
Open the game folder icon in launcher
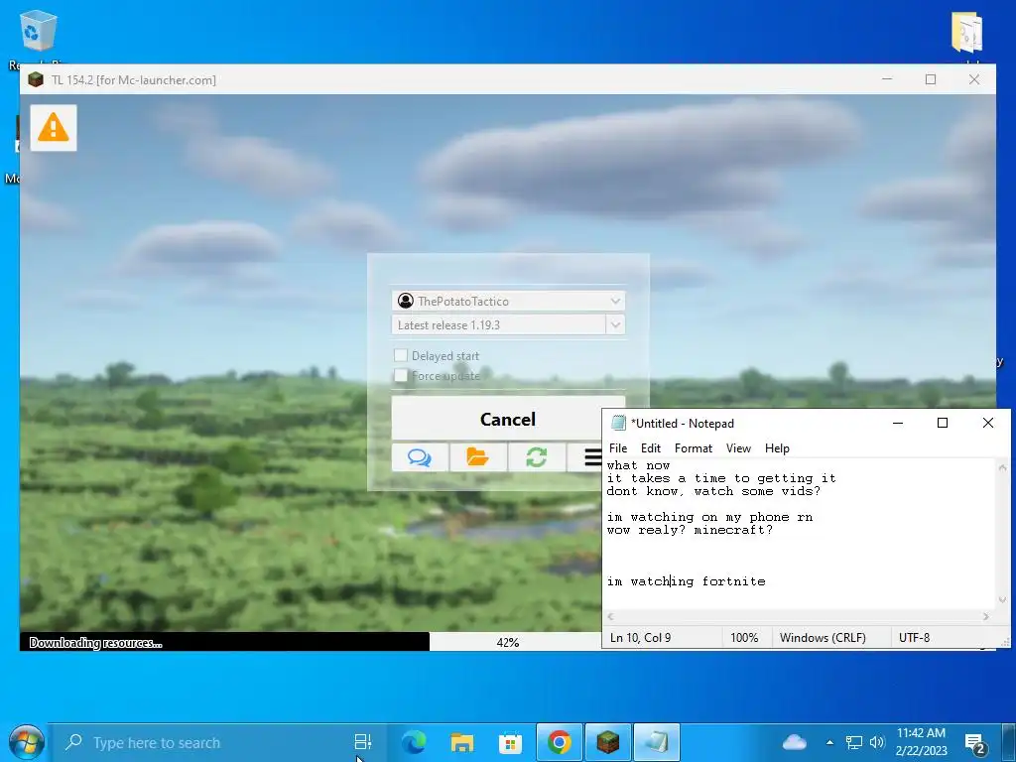477,457
